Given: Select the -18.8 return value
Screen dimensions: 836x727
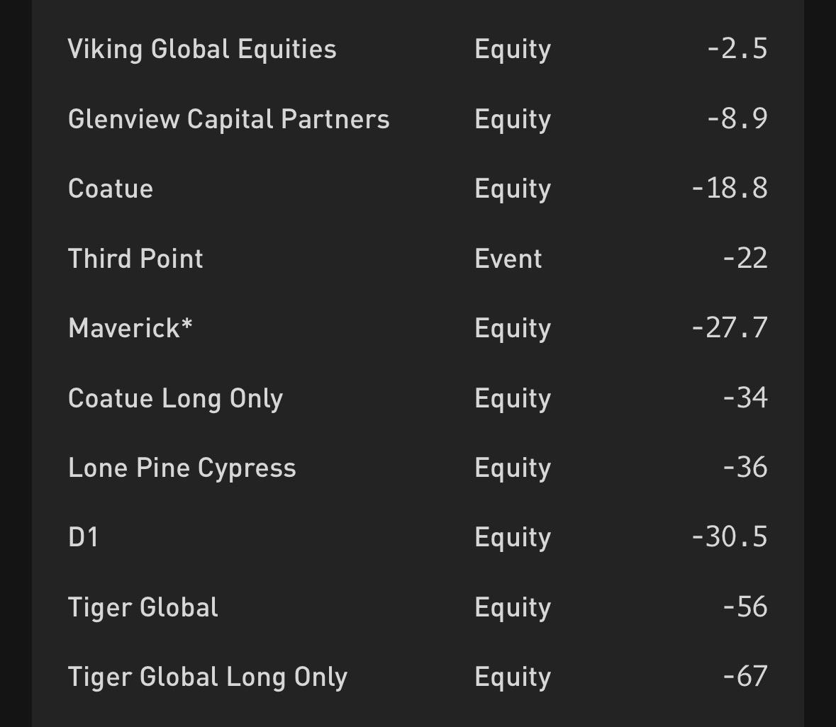Looking at the screenshot, I should 729,188.
